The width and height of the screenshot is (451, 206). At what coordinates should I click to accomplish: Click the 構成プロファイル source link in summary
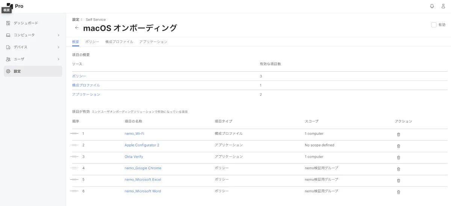coord(86,85)
